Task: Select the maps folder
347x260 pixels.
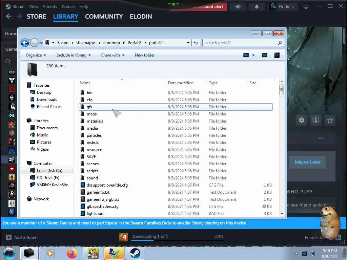Action: [x=176, y=114]
